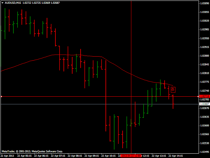Click the 1.02725 high value in header

point(36,3)
